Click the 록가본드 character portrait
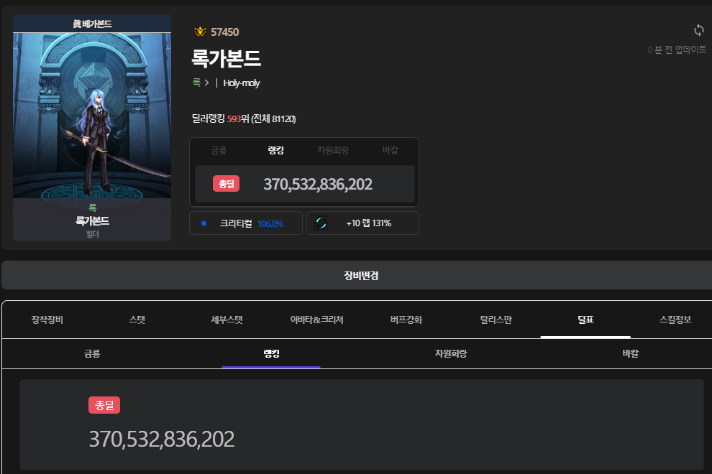 point(92,115)
